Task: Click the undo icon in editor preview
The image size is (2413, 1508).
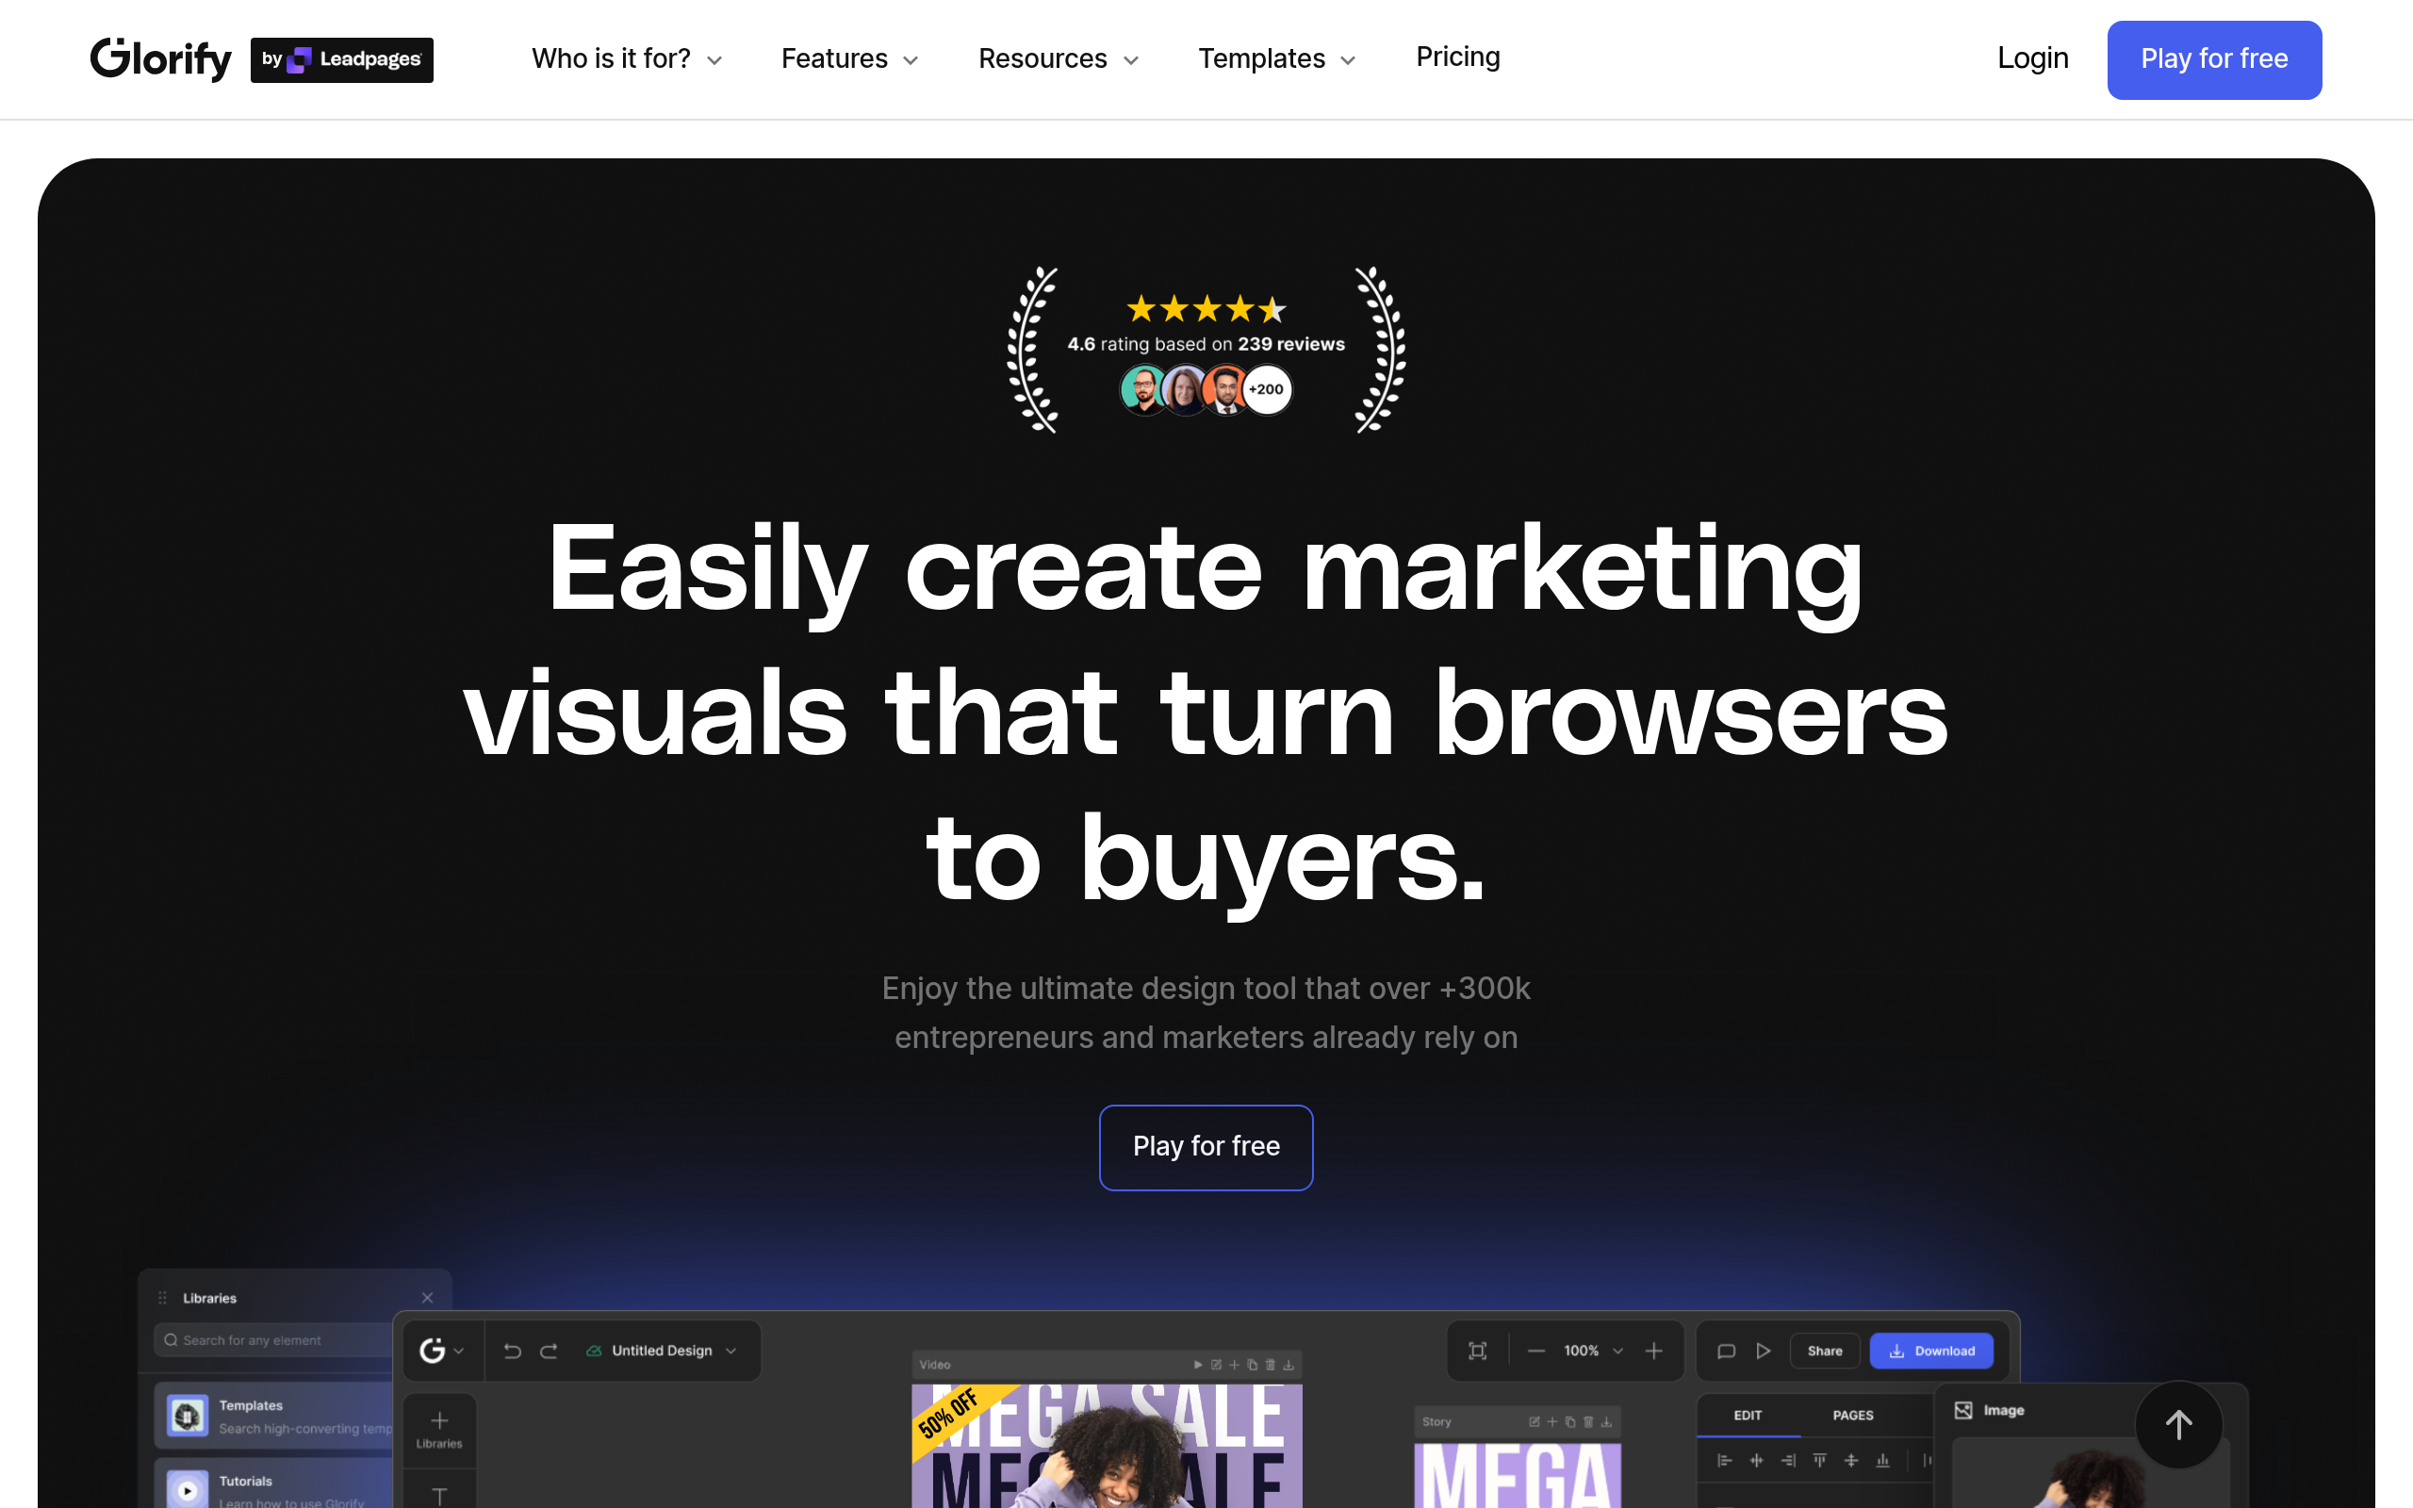Action: pos(513,1352)
